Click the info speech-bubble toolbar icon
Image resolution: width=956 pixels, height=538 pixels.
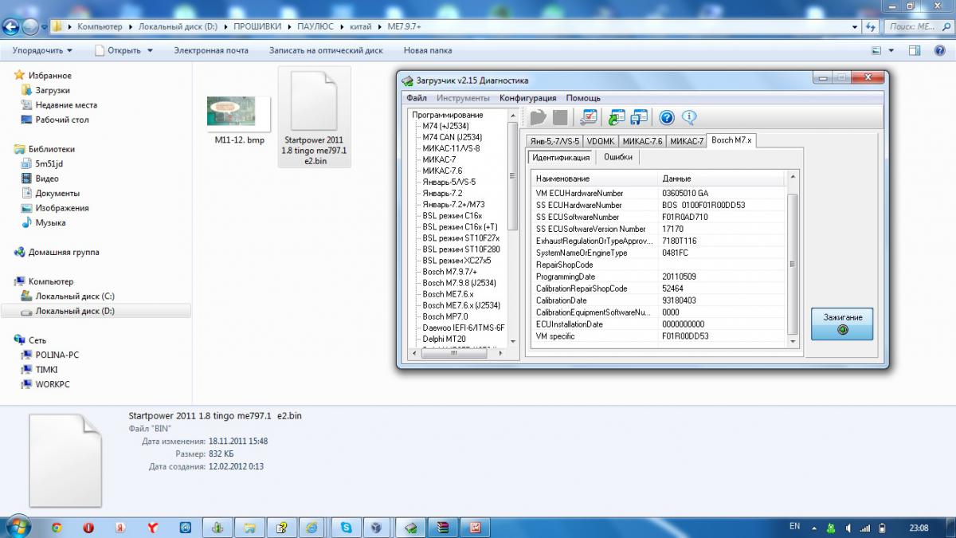click(689, 118)
